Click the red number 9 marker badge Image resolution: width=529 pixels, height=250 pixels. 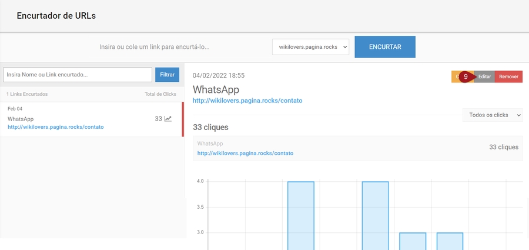click(466, 76)
